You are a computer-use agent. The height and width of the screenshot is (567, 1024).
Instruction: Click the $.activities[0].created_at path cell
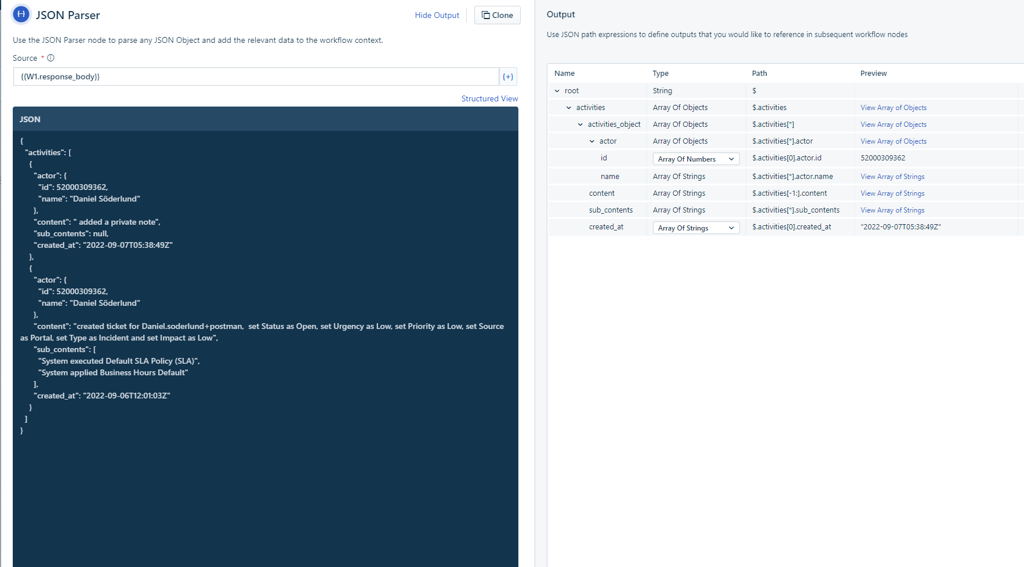tap(791, 226)
